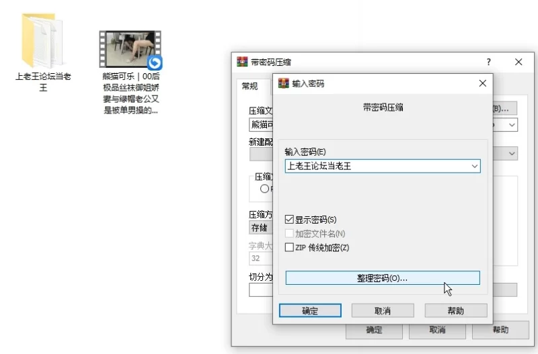Expand the profile dropdown arrow in 带密码压缩 window
The height and width of the screenshot is (354, 538).
(x=512, y=154)
